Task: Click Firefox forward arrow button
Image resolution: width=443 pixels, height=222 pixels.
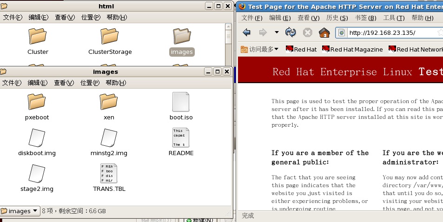Action: [263, 33]
